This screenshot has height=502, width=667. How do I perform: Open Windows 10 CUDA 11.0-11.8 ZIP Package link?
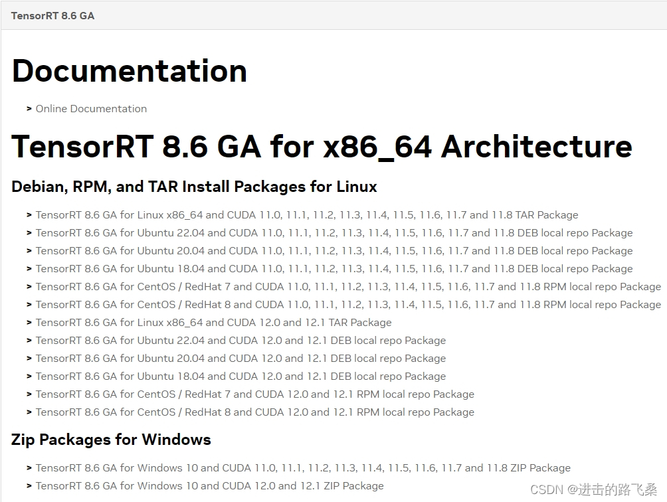coord(303,468)
